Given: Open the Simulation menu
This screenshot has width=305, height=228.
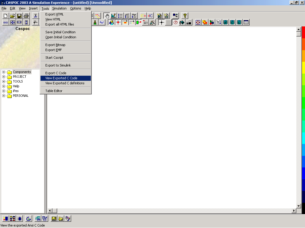Looking at the screenshot, I should click(x=59, y=8).
